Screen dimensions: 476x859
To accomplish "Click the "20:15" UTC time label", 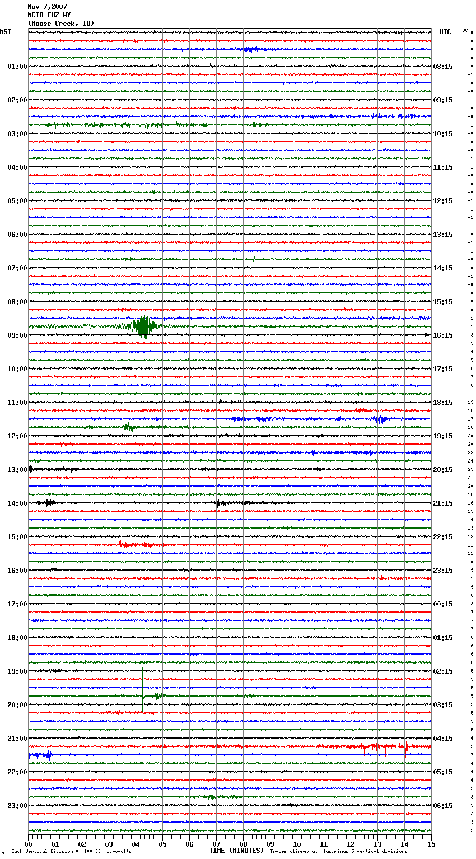I will point(443,470).
